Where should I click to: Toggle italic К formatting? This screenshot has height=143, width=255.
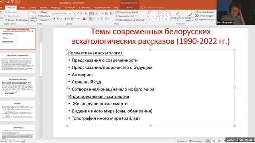click(58, 19)
